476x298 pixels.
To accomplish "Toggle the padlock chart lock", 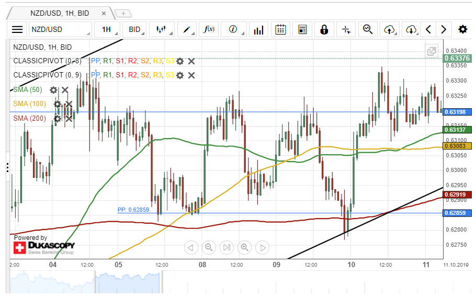I will click(324, 29).
